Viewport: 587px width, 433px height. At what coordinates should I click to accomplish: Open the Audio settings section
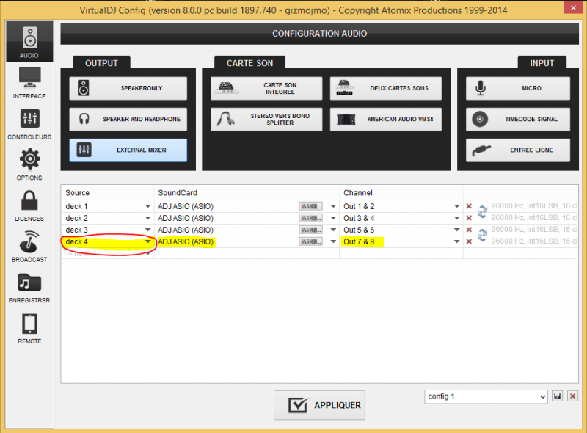coord(29,42)
